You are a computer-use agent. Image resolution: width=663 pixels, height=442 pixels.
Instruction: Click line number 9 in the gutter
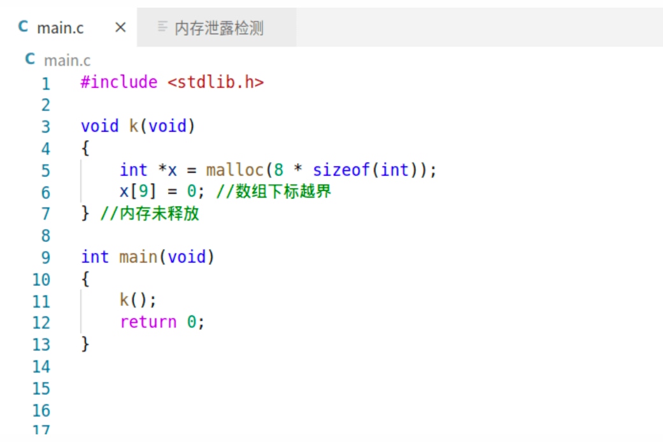(46, 257)
